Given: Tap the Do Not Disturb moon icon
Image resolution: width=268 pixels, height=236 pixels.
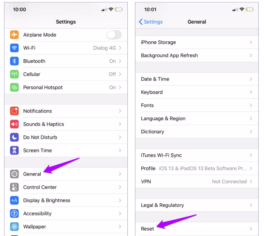Looking at the screenshot, I should (x=14, y=137).
